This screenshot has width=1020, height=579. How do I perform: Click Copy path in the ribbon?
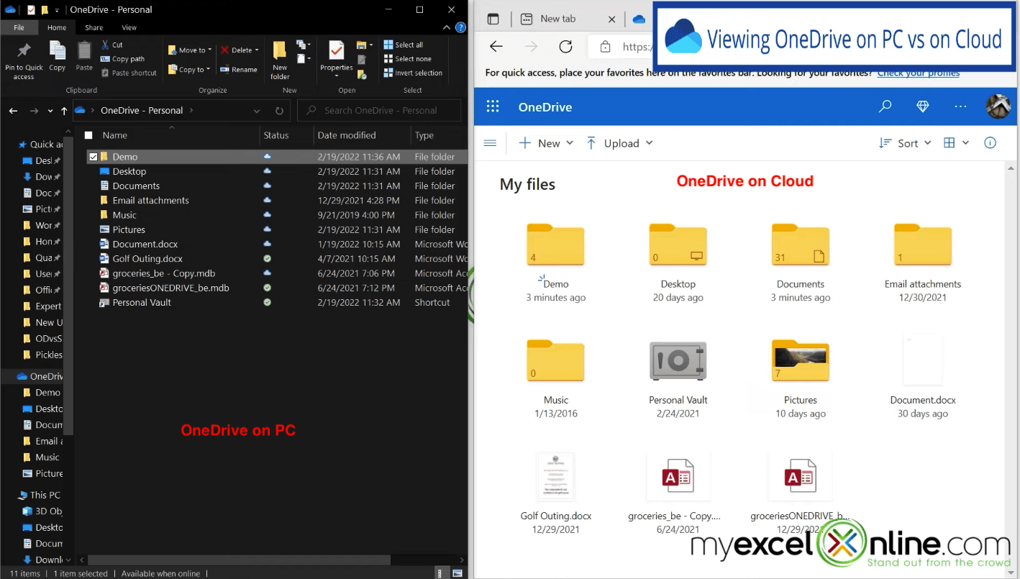122,59
